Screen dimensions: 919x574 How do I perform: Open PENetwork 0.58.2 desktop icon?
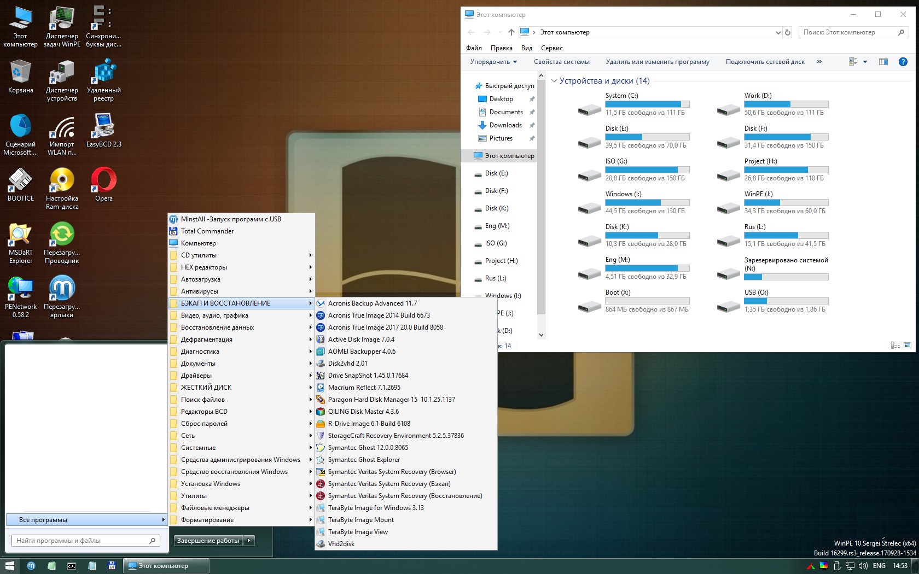[21, 297]
